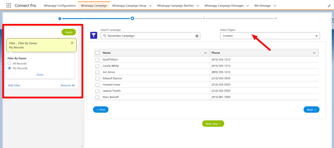The width and height of the screenshot is (334, 148).
Task: Click the Connect Pro app name
Action: (x=25, y=6)
